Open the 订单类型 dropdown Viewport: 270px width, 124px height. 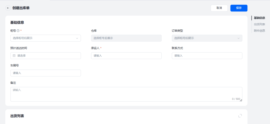point(207,38)
